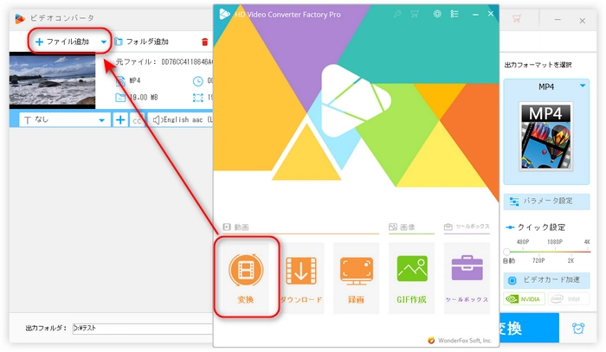The image size is (606, 352).
Task: Open the GIF作成 maker tile
Action: [411, 277]
